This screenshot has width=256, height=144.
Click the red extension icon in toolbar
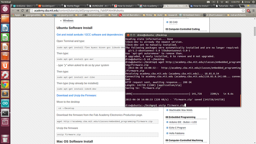(x=249, y=11)
